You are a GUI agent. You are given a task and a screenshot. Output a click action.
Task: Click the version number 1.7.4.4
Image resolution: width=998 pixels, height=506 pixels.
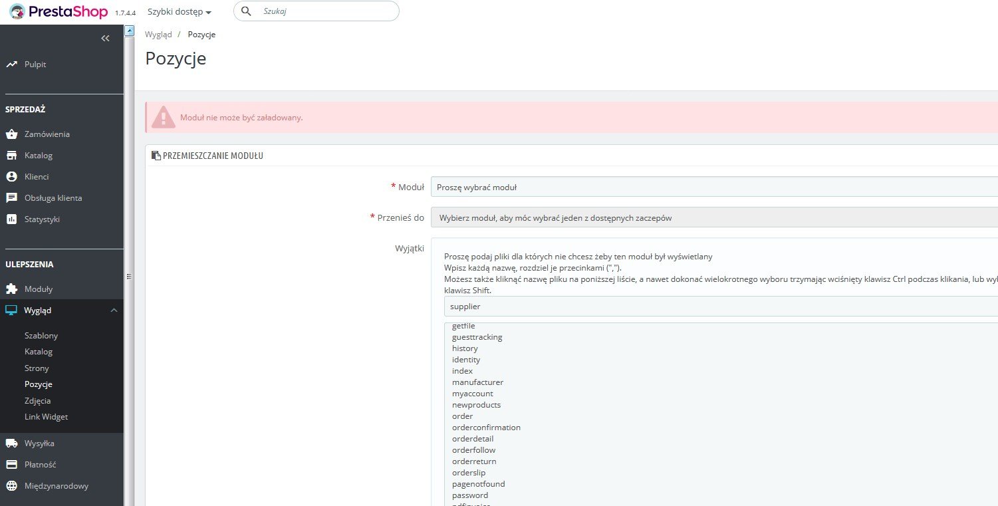click(x=125, y=13)
